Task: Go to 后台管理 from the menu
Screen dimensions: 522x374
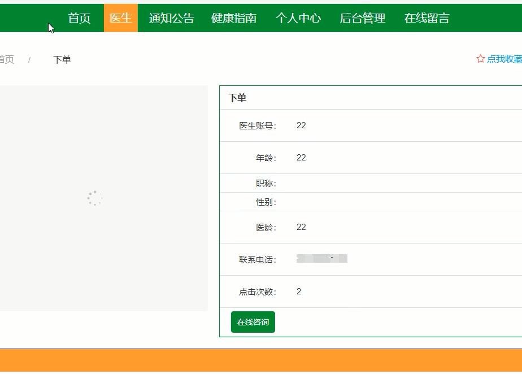Action: (362, 18)
